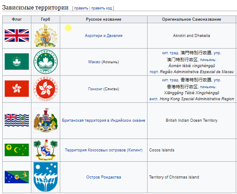
Task: Click the 'Оригинальное Самоназвание' column header
Action: pyautogui.click(x=191, y=19)
